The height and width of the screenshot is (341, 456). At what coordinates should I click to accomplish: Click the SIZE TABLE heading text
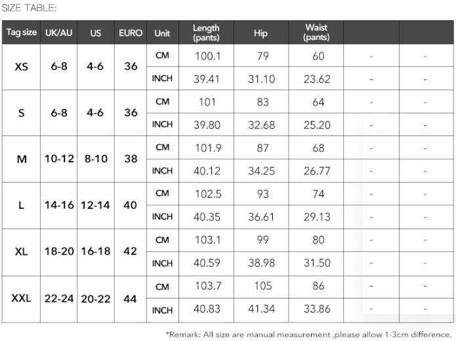point(29,8)
